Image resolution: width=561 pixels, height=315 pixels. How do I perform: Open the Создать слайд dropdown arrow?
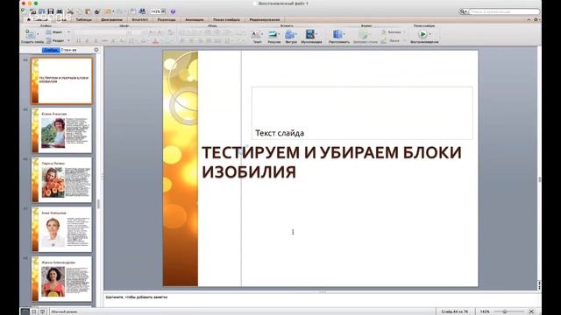coord(38,34)
